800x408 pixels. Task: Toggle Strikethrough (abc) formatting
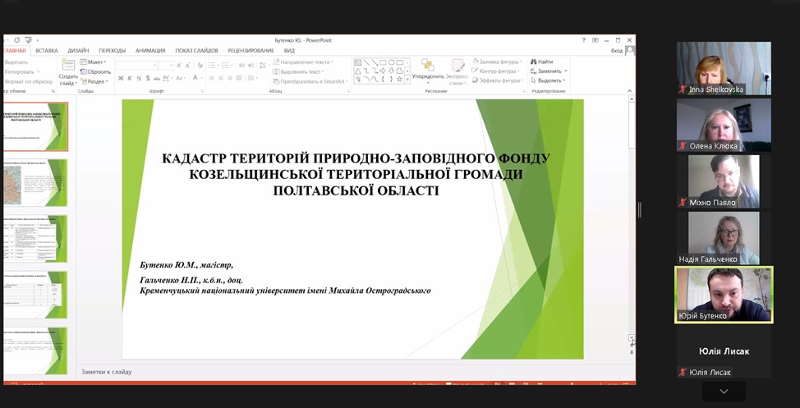(157, 78)
